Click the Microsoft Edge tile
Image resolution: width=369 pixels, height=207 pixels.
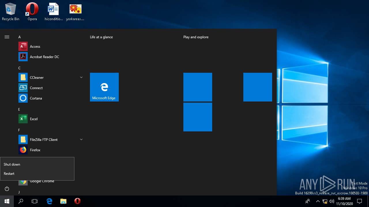click(x=104, y=87)
